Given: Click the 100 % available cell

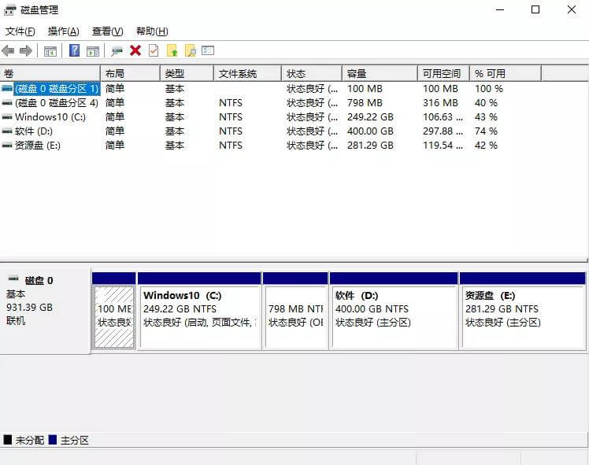Looking at the screenshot, I should pos(488,89).
